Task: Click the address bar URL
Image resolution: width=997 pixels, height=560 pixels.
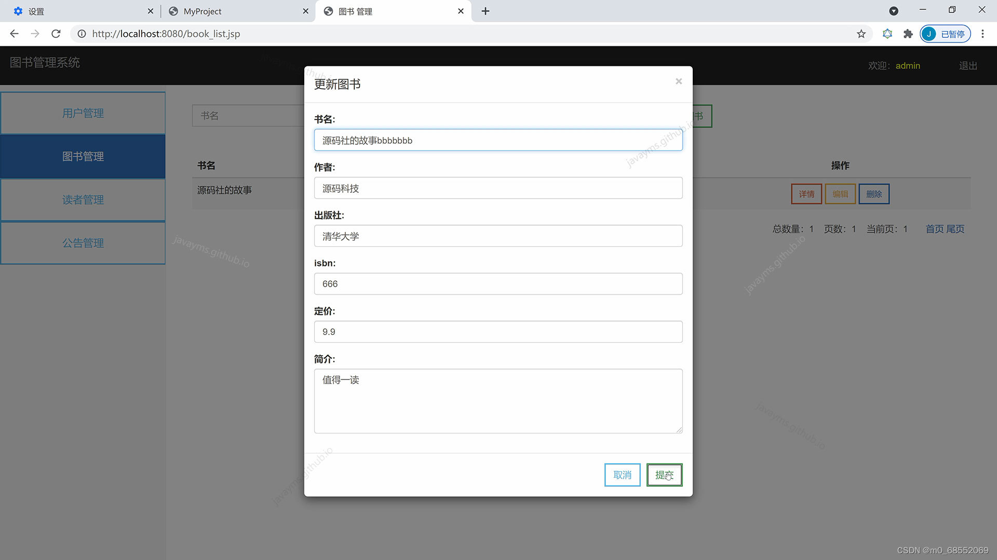Action: pyautogui.click(x=166, y=34)
